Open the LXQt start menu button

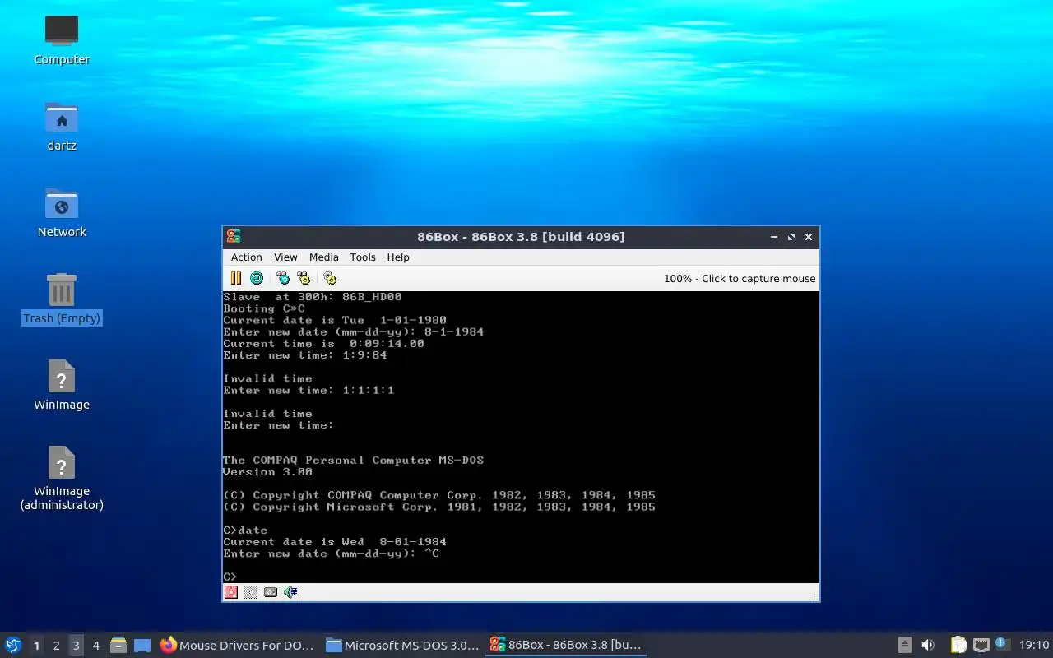13,646
